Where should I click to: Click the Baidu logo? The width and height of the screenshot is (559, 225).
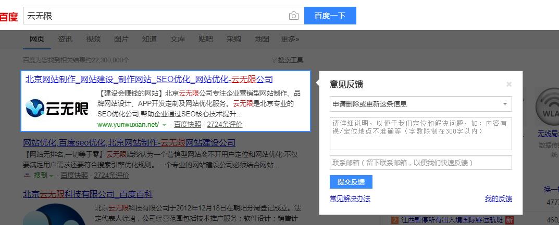coord(9,17)
